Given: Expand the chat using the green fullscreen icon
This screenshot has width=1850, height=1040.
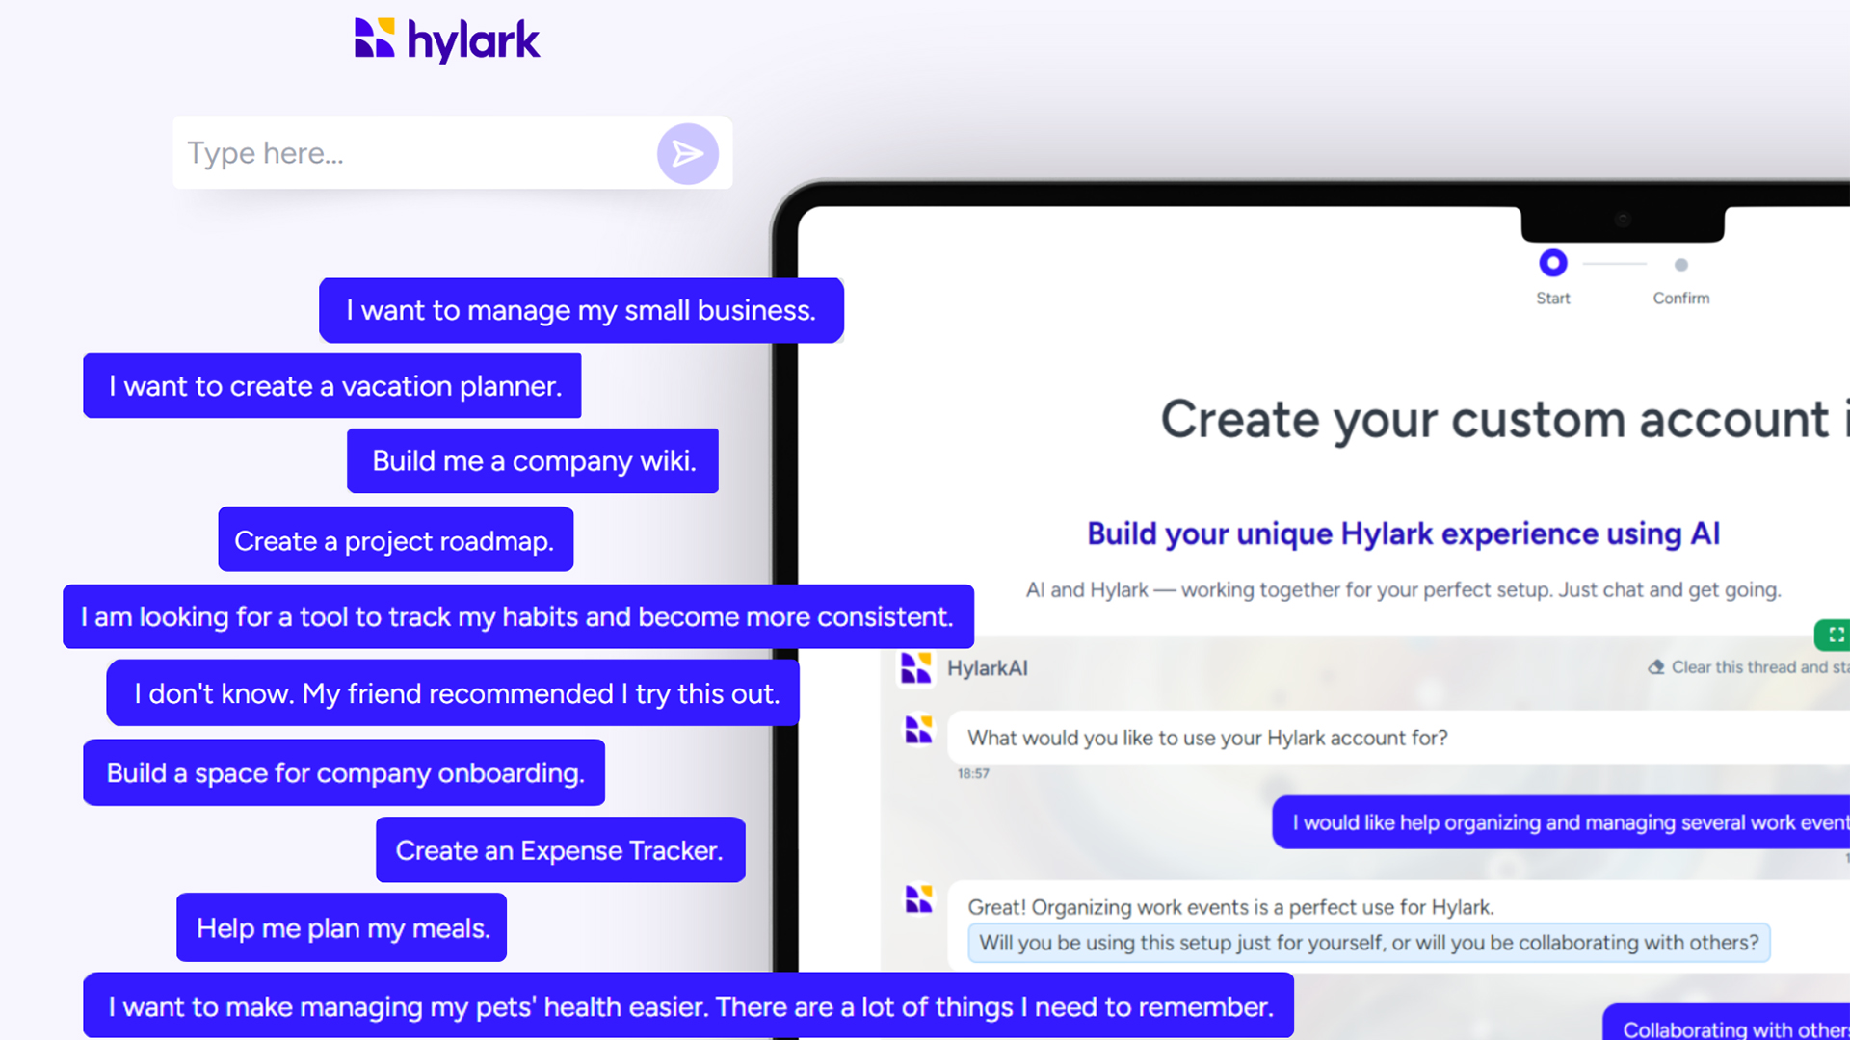Looking at the screenshot, I should [x=1836, y=635].
